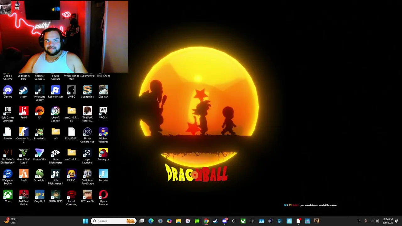Open Discord from the taskbar
This screenshot has height=226, width=402.
(x=225, y=221)
